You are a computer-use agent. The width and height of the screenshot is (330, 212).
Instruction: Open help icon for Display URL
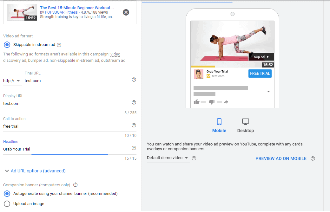[x=134, y=102]
